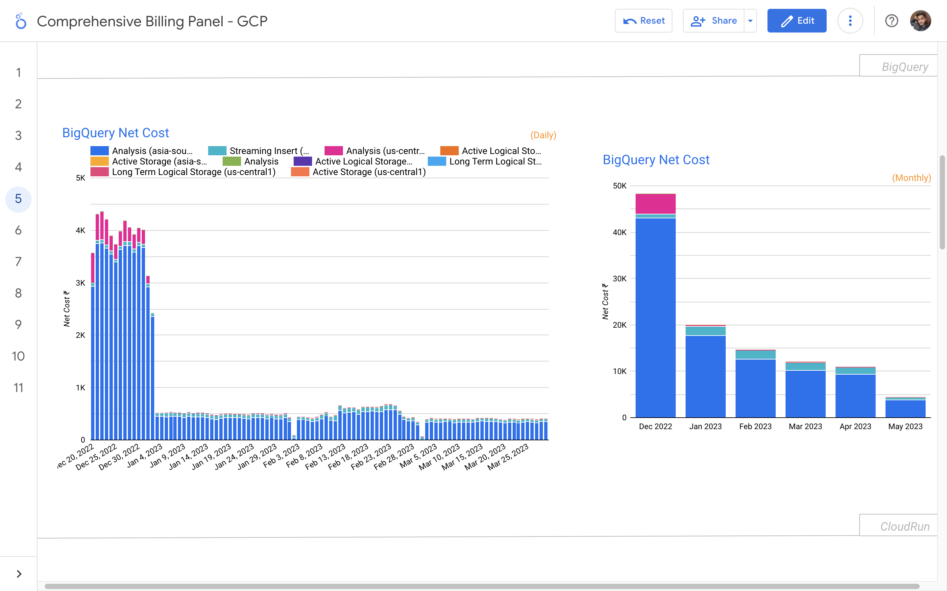The image size is (947, 591).
Task: Go to page 1 in sidebar
Action: pyautogui.click(x=18, y=73)
